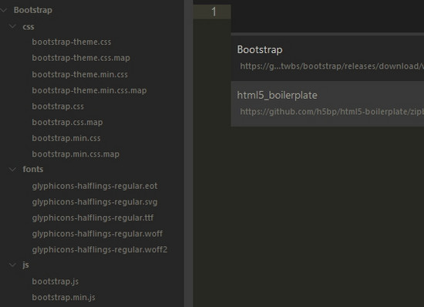Select glyphicons-halflings-regular.svg file
The image size is (424, 307).
95,202
